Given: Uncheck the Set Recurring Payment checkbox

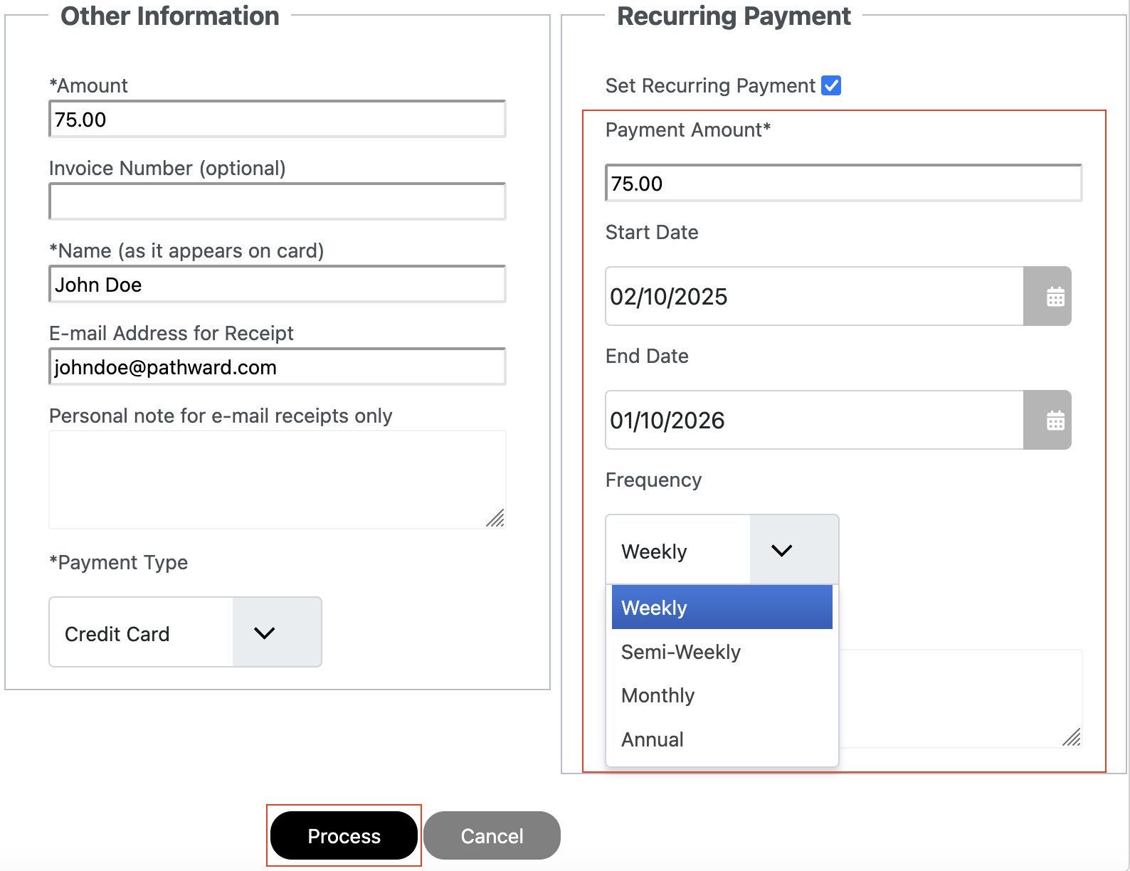Looking at the screenshot, I should [831, 85].
